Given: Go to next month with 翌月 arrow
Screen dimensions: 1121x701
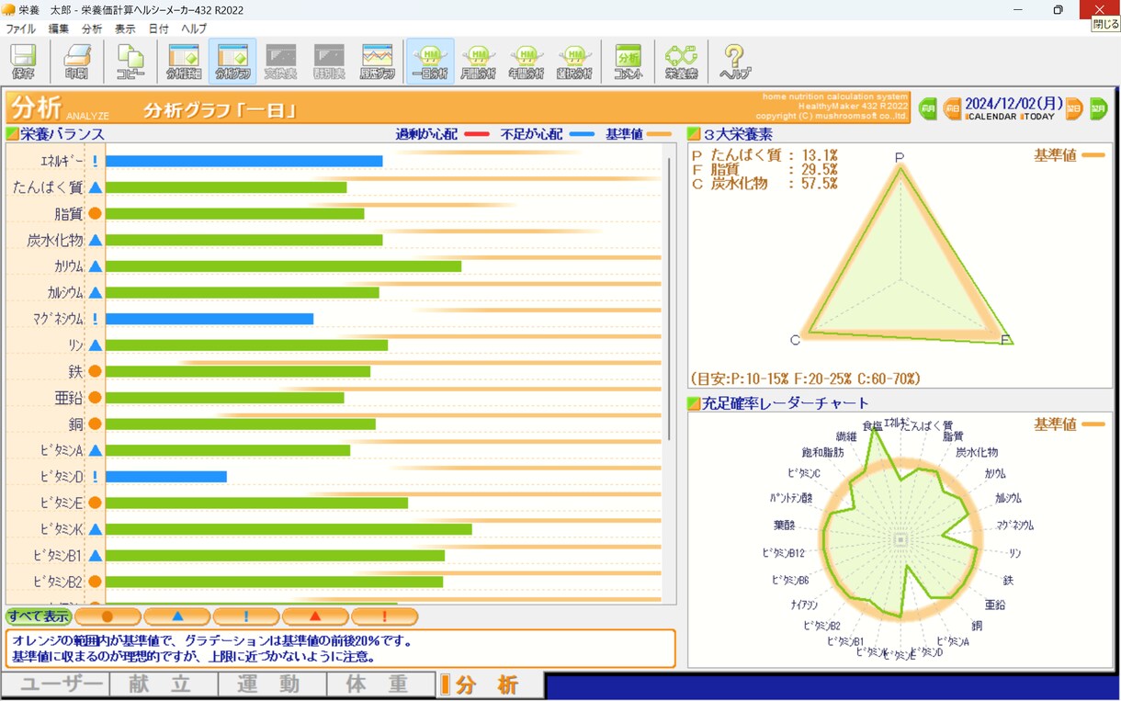Looking at the screenshot, I should point(1098,108).
